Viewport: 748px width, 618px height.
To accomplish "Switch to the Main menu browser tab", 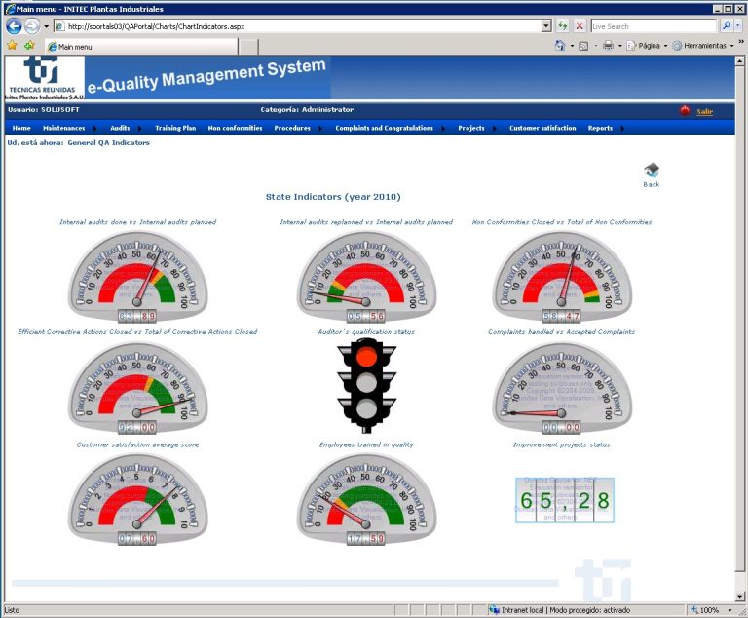I will [x=127, y=46].
